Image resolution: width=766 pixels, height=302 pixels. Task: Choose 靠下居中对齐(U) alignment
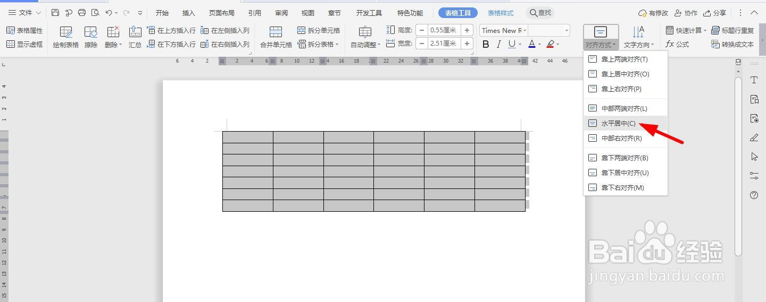click(626, 172)
